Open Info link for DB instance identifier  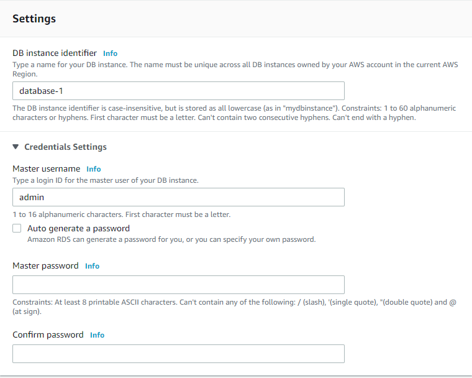pos(110,53)
